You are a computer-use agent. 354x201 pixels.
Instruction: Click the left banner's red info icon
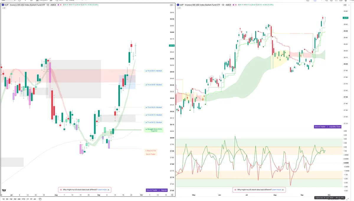point(61,190)
